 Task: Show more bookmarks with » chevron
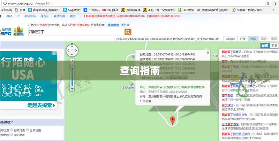[x=273, y=10]
